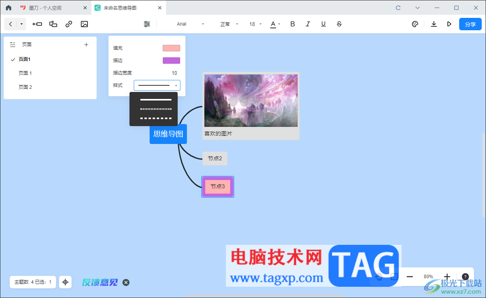Click the download export icon
Screen dimensions: 486x298
pyautogui.click(x=434, y=24)
